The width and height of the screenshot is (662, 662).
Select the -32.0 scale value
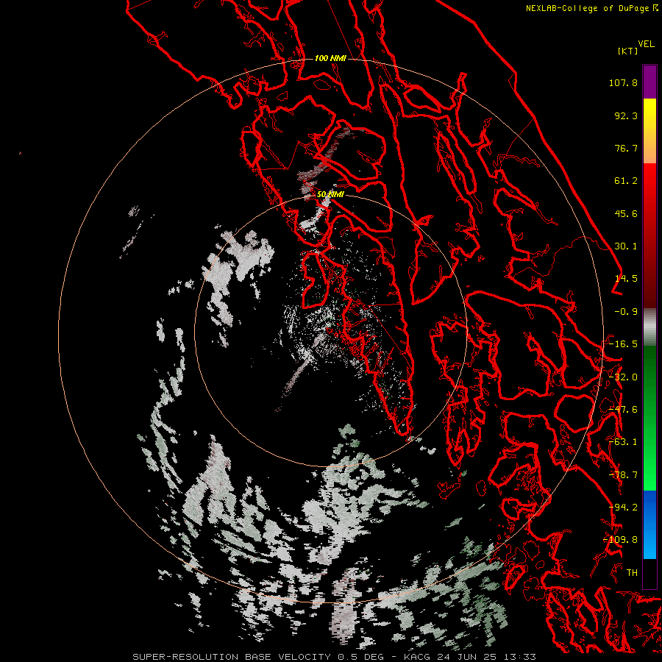623,377
